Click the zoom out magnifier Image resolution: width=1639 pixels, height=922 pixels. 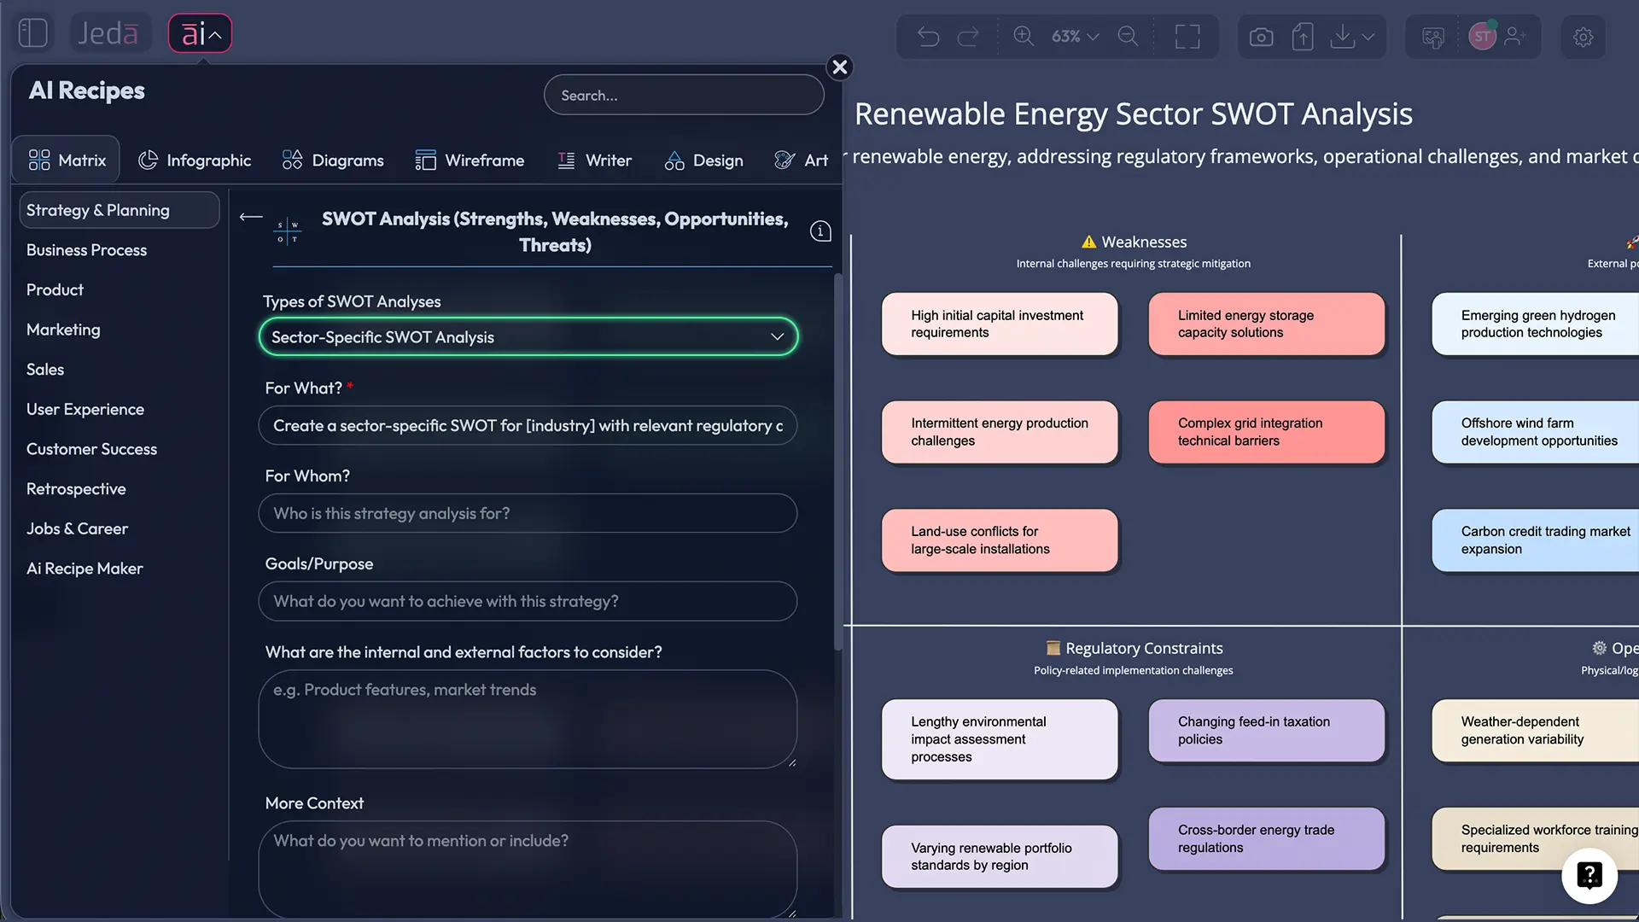pos(1128,36)
